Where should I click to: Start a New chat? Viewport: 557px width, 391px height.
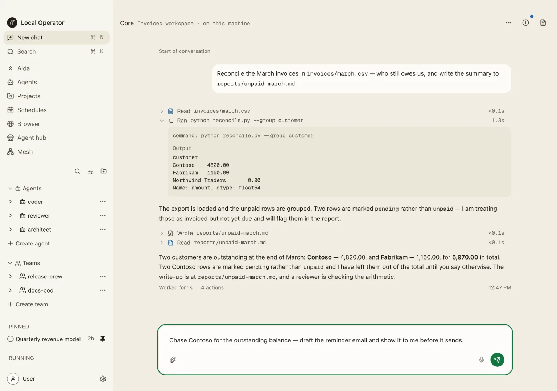click(56, 38)
